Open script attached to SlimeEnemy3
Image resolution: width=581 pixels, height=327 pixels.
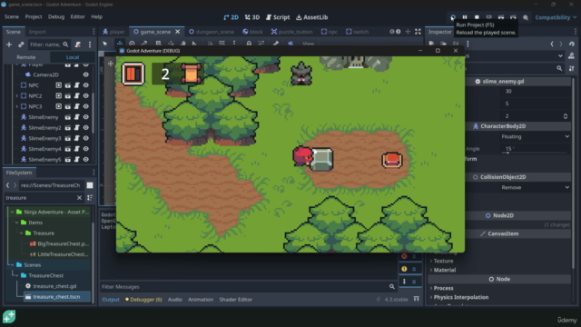[76, 138]
